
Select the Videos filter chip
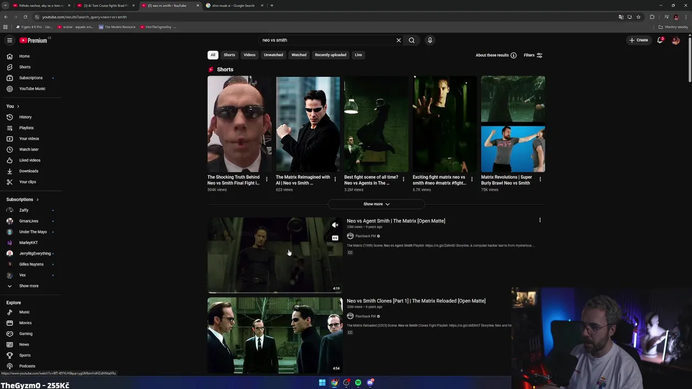click(249, 55)
